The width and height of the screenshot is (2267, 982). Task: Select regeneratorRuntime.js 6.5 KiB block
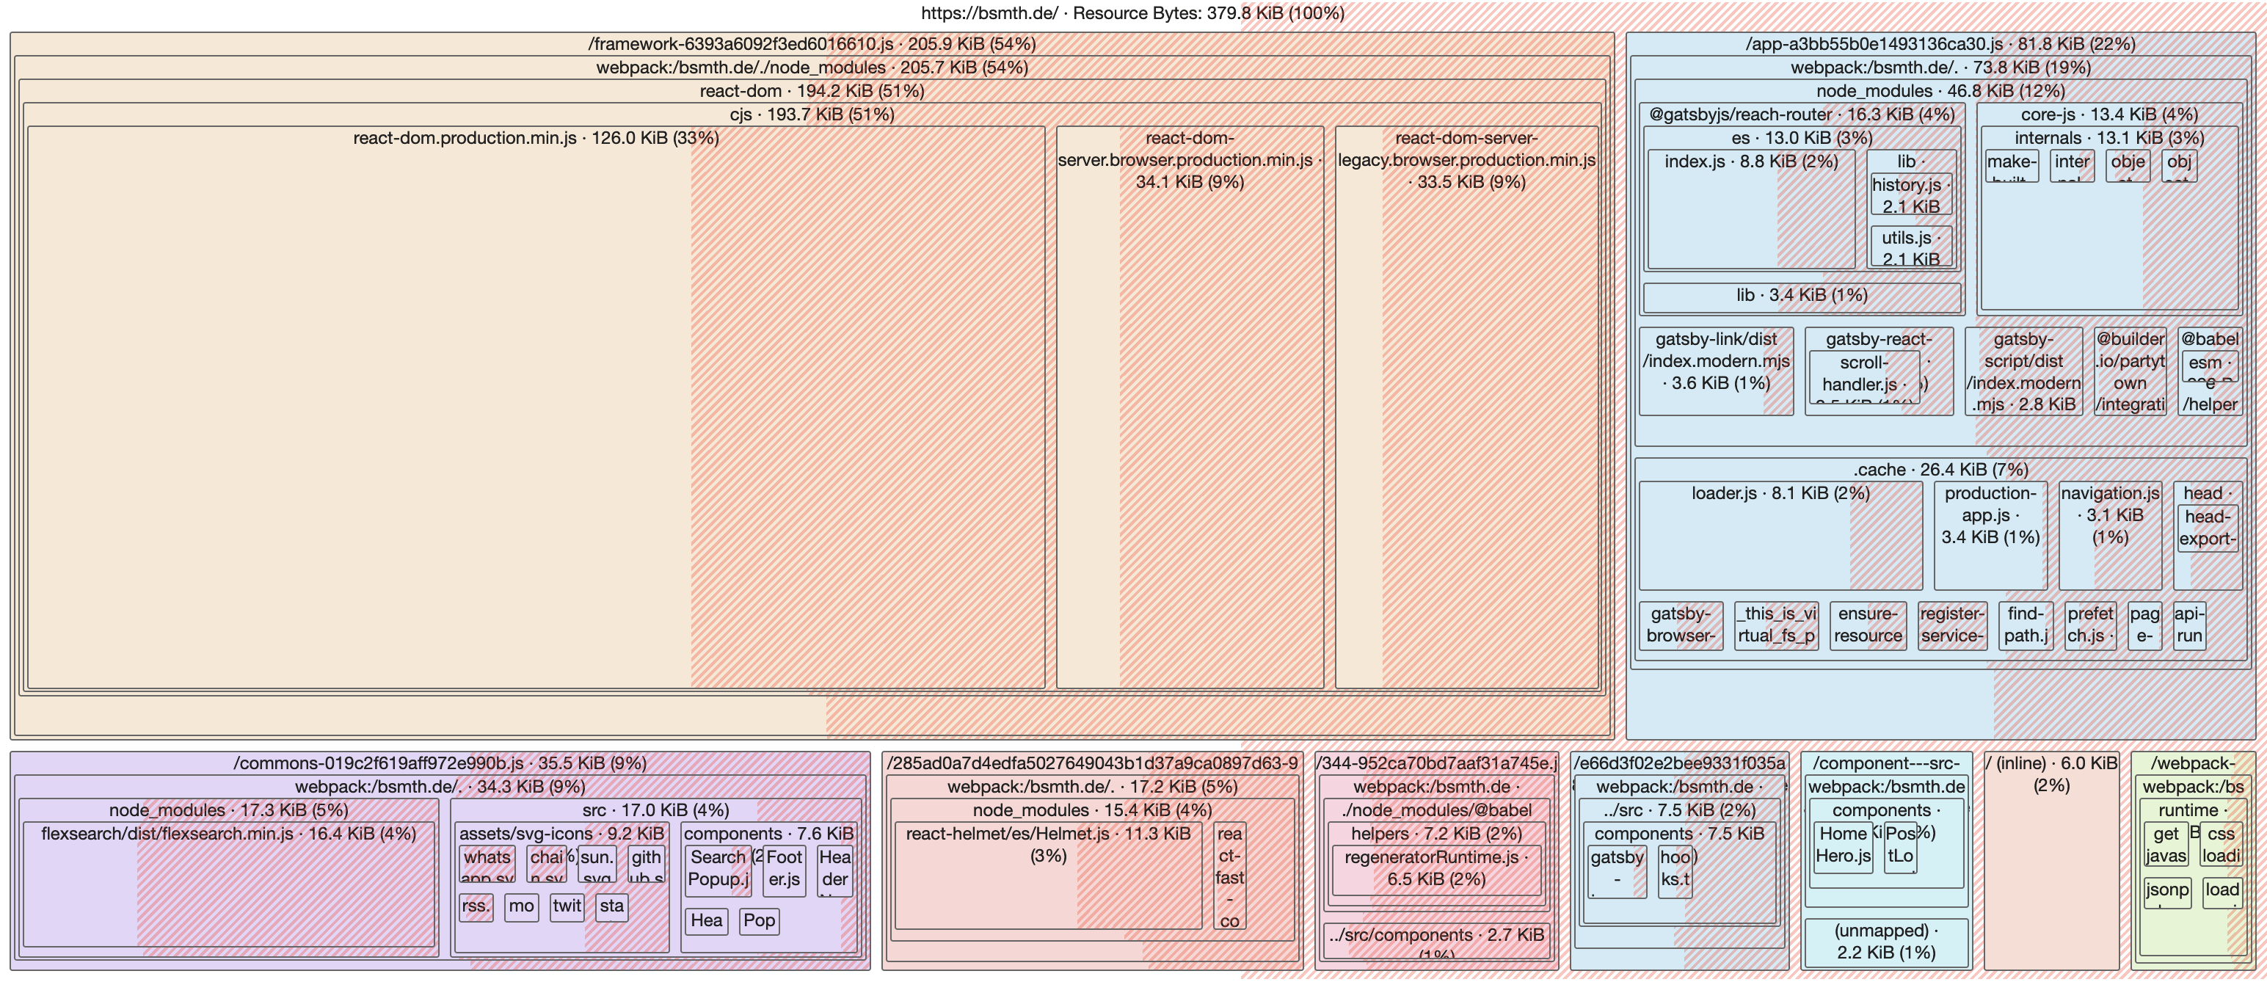coord(1436,871)
